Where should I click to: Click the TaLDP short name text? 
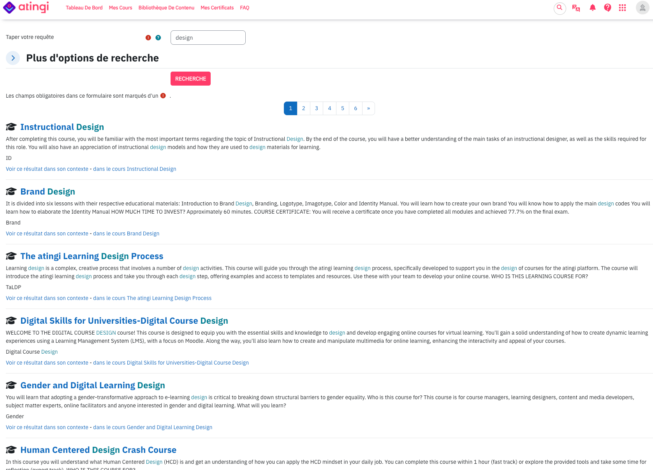coord(14,287)
